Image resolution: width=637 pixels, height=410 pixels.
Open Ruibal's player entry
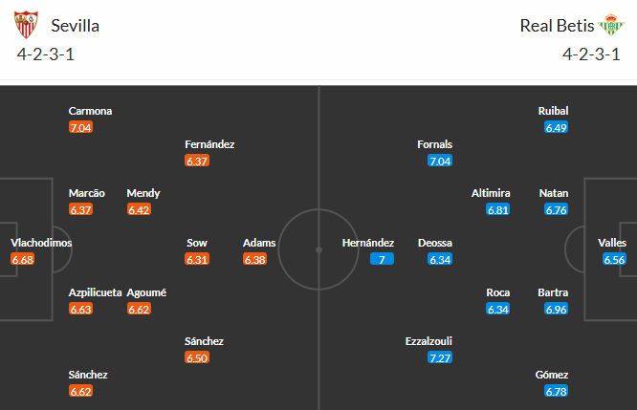pyautogui.click(x=553, y=111)
